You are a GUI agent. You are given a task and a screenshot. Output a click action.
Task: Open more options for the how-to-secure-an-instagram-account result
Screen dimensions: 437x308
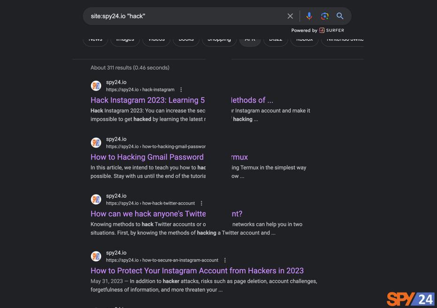coord(225,260)
